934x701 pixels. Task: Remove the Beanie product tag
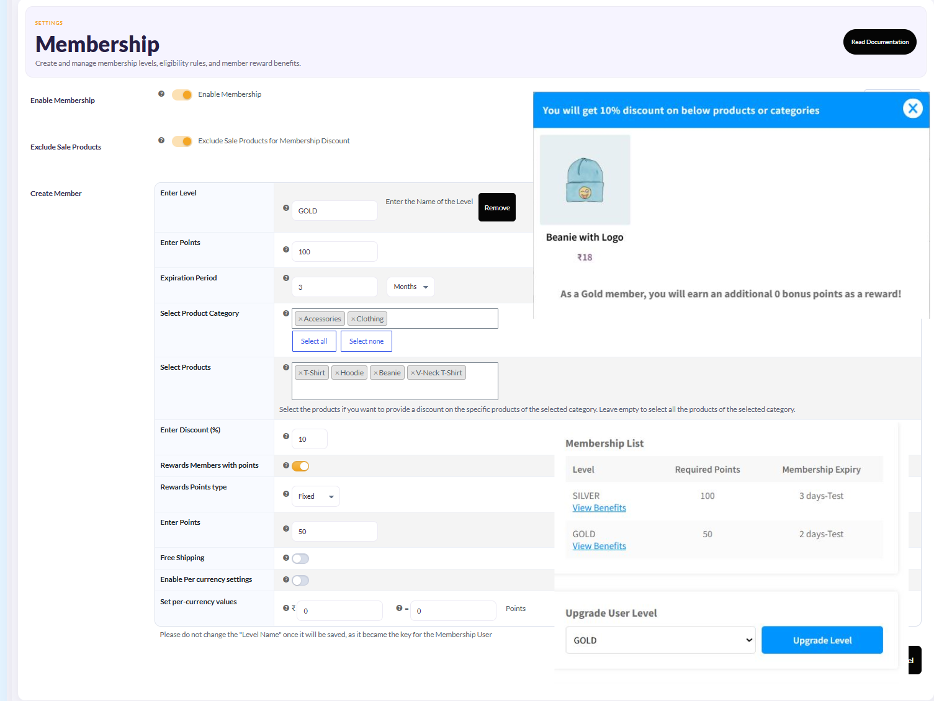pos(375,373)
